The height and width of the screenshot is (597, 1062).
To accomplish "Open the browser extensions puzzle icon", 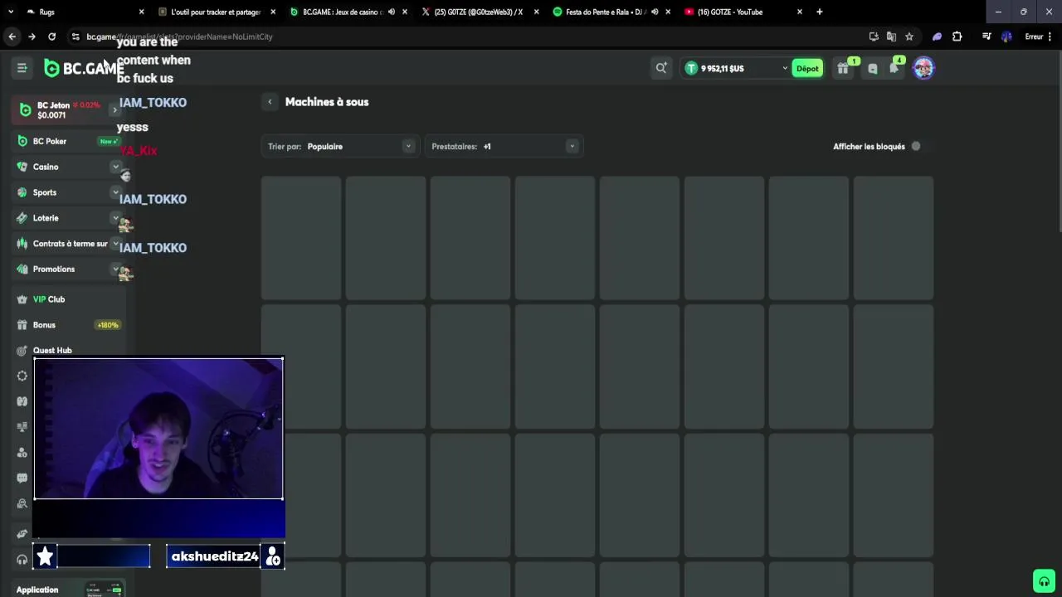I will pos(957,36).
